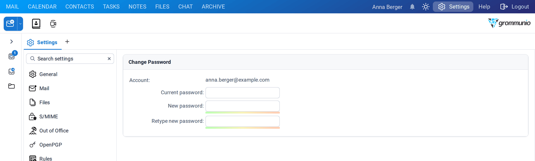
Task: Click the Settings button in top bar
Action: [x=453, y=7]
